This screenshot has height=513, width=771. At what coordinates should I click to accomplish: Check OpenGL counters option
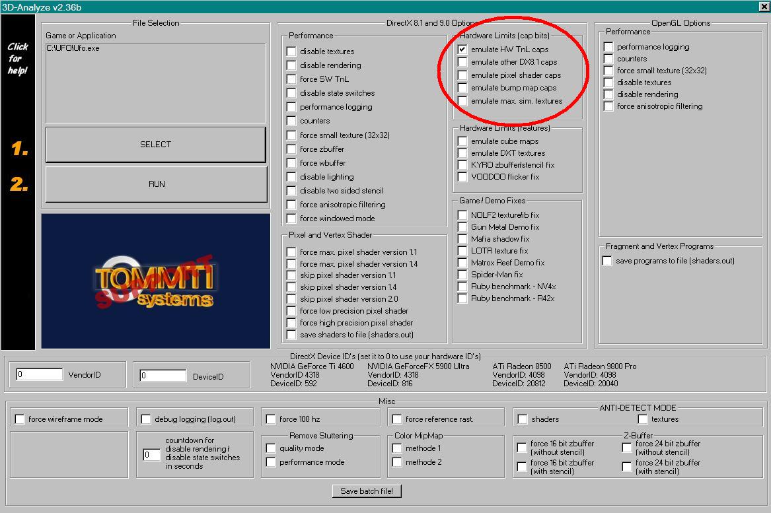(x=608, y=59)
